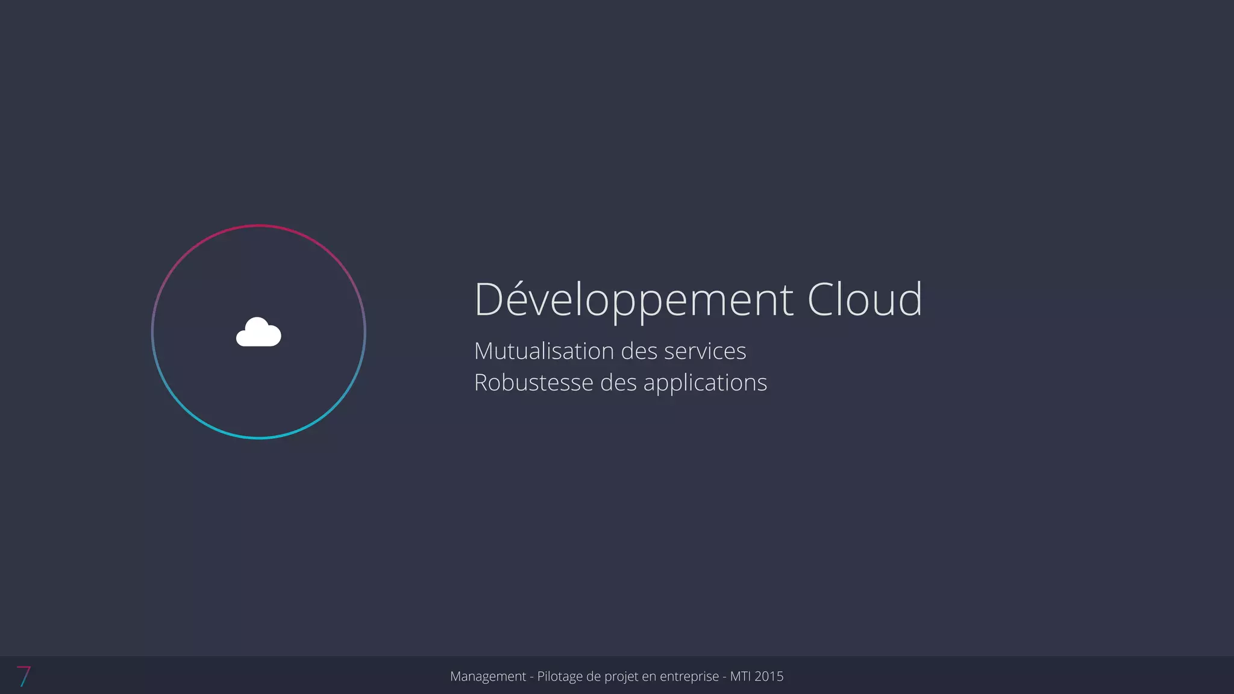
Task: Click the word "entreprise" in the footer
Action: pos(689,677)
